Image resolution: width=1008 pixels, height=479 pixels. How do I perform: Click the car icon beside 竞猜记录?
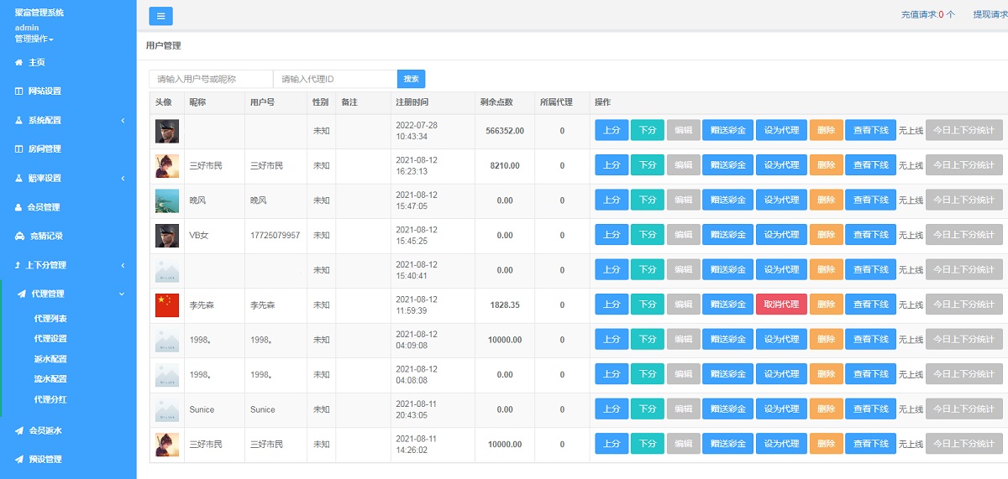click(x=18, y=237)
